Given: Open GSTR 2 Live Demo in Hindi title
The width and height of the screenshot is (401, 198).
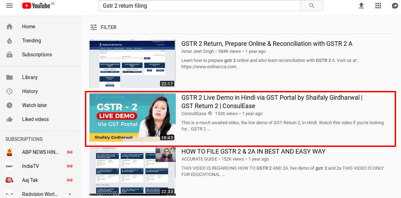Looking at the screenshot, I should pyautogui.click(x=272, y=101).
